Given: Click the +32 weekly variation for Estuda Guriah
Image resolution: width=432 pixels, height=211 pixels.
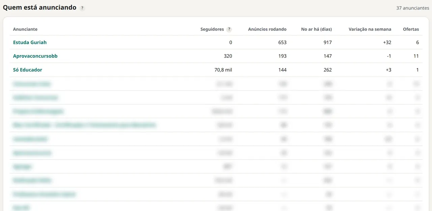Looking at the screenshot, I should click(x=387, y=42).
